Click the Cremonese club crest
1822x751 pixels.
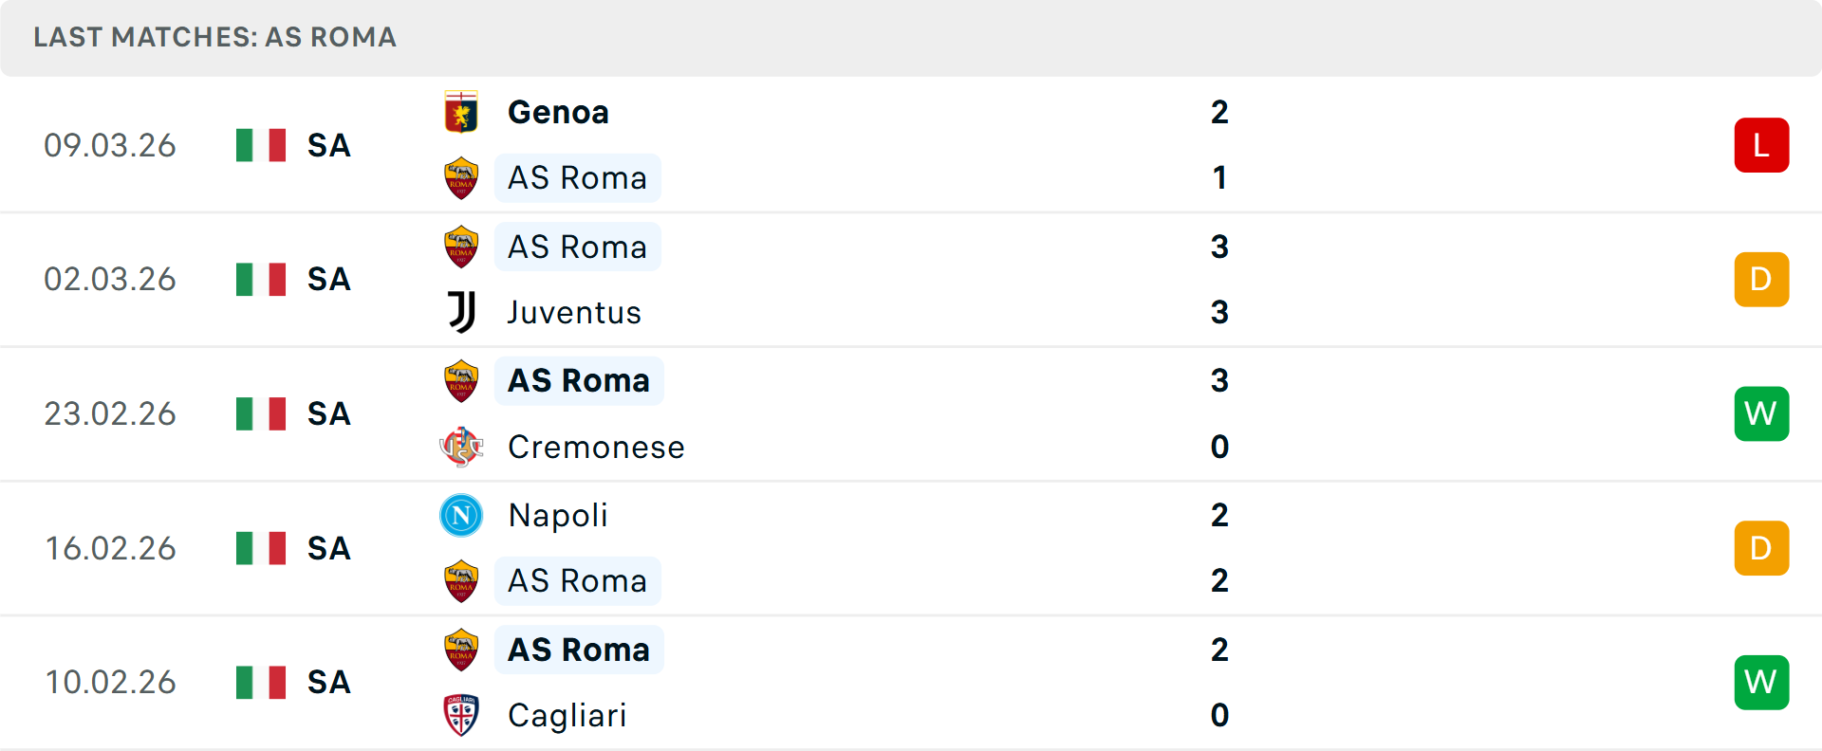point(461,447)
